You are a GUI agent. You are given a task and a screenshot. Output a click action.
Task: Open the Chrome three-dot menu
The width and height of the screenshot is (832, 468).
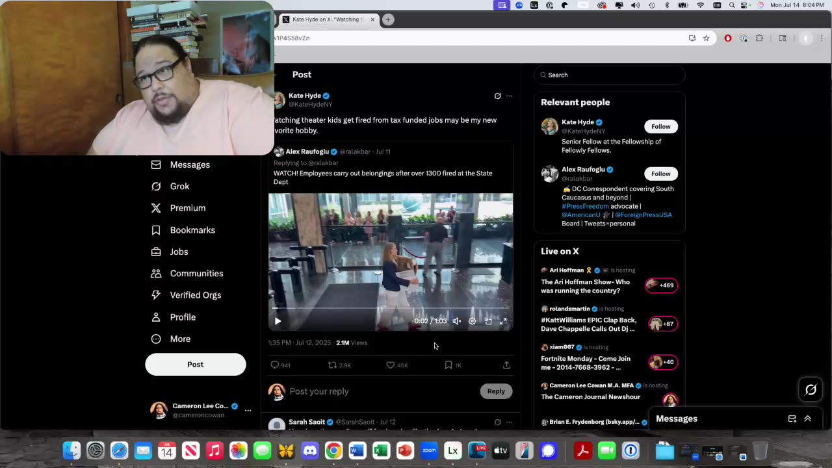pos(822,38)
